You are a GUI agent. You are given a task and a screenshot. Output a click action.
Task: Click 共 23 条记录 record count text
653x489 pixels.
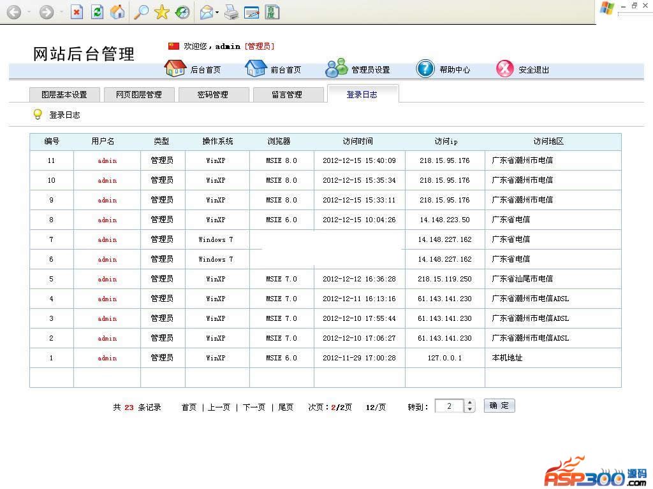pos(137,407)
